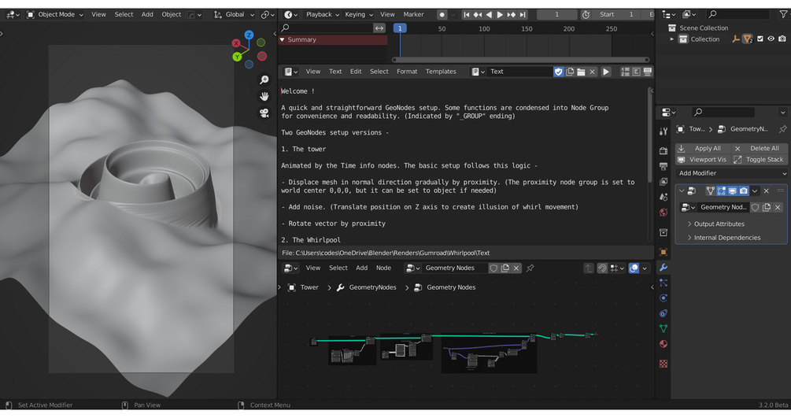Create new text copy icon
This screenshot has height=418, width=791.
570,72
